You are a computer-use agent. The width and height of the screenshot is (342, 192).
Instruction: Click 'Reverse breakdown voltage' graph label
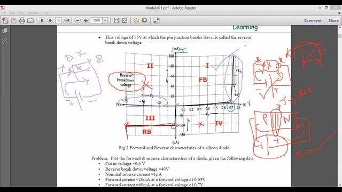(x=126, y=80)
